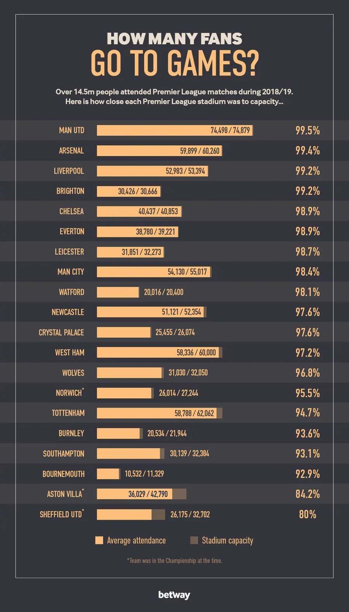Click the MAN UTD team label

[71, 130]
